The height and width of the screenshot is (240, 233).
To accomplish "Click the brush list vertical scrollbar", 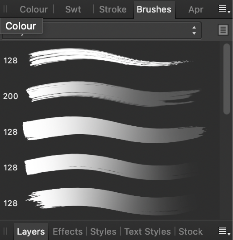I will [227, 79].
